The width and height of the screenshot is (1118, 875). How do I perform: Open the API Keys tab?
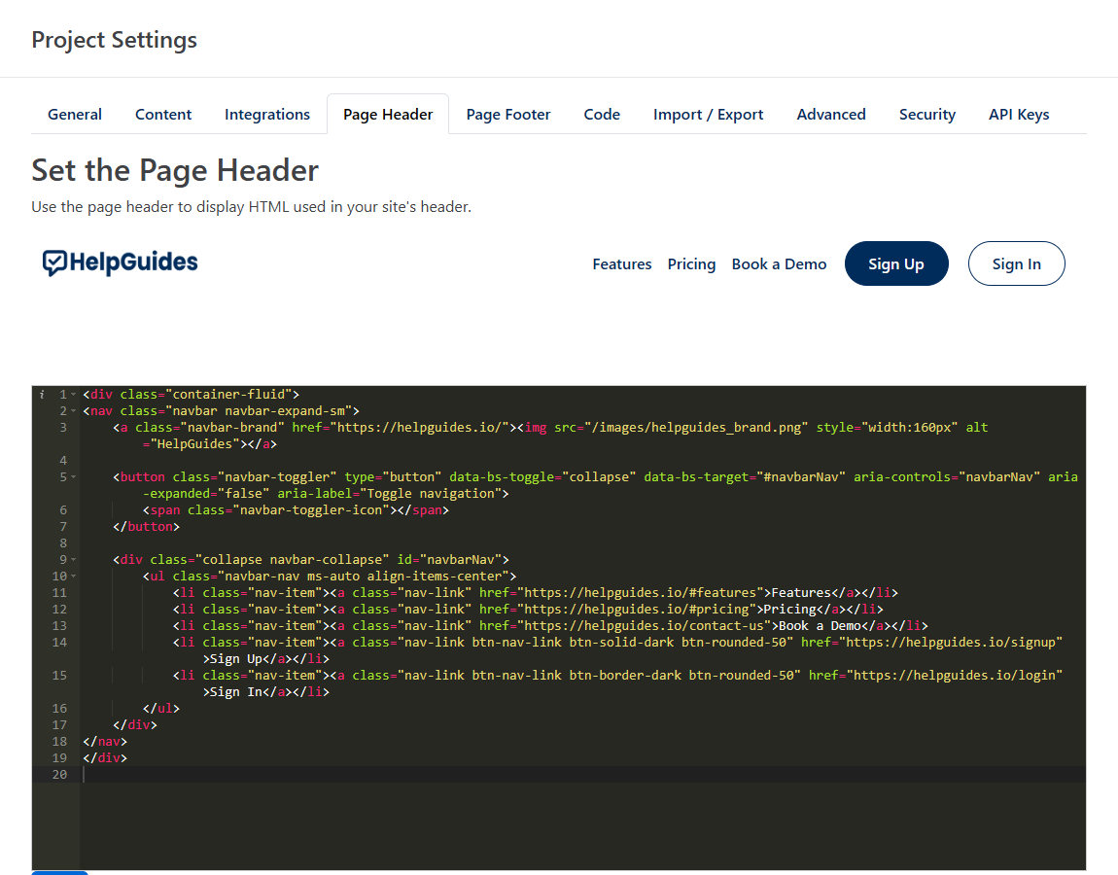1019,114
